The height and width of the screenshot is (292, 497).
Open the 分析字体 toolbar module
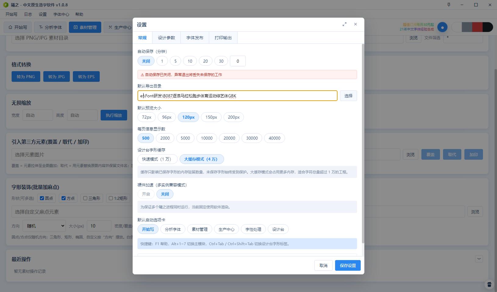pos(50,27)
